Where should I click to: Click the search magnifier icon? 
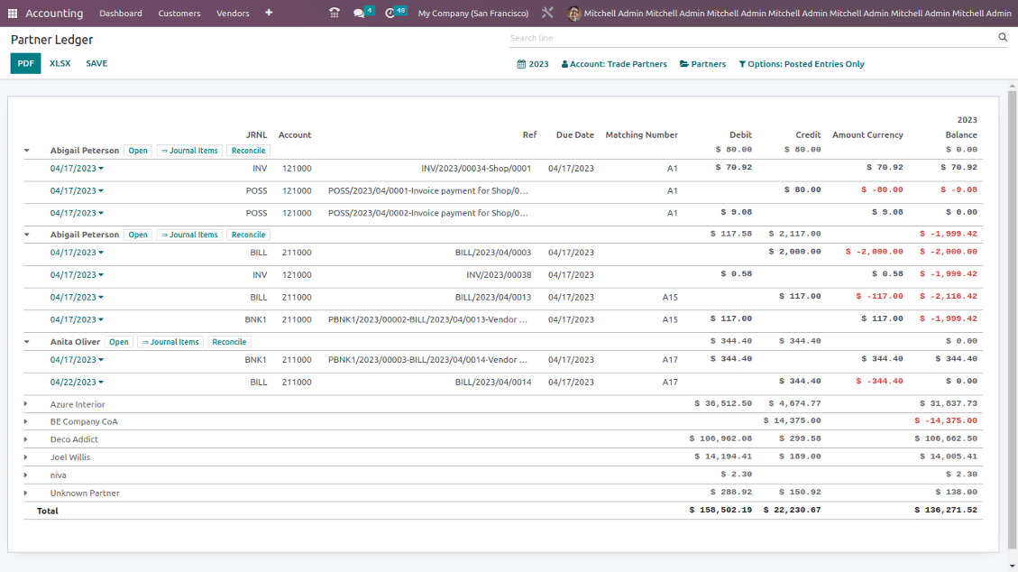click(1003, 38)
